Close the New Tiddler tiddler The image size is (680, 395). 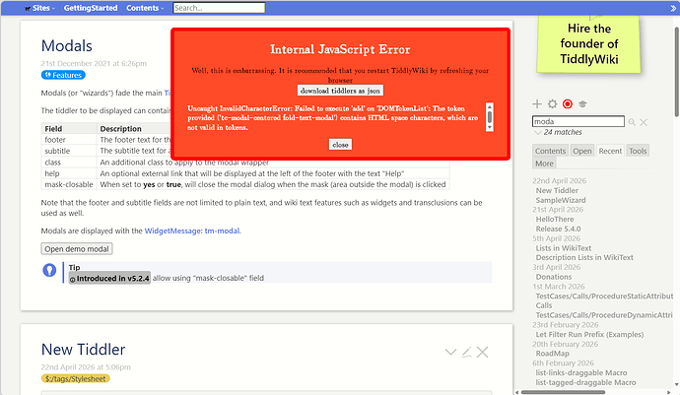(483, 352)
